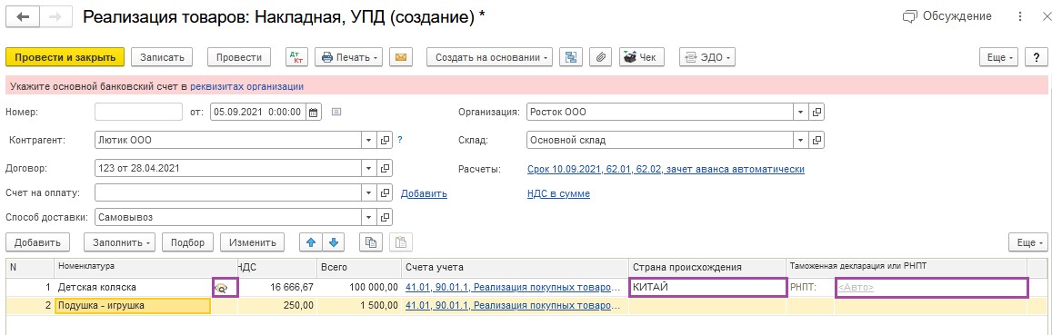Viewport: 1052px width, 335px height.
Task: Open the Печать menu
Action: pos(349,57)
